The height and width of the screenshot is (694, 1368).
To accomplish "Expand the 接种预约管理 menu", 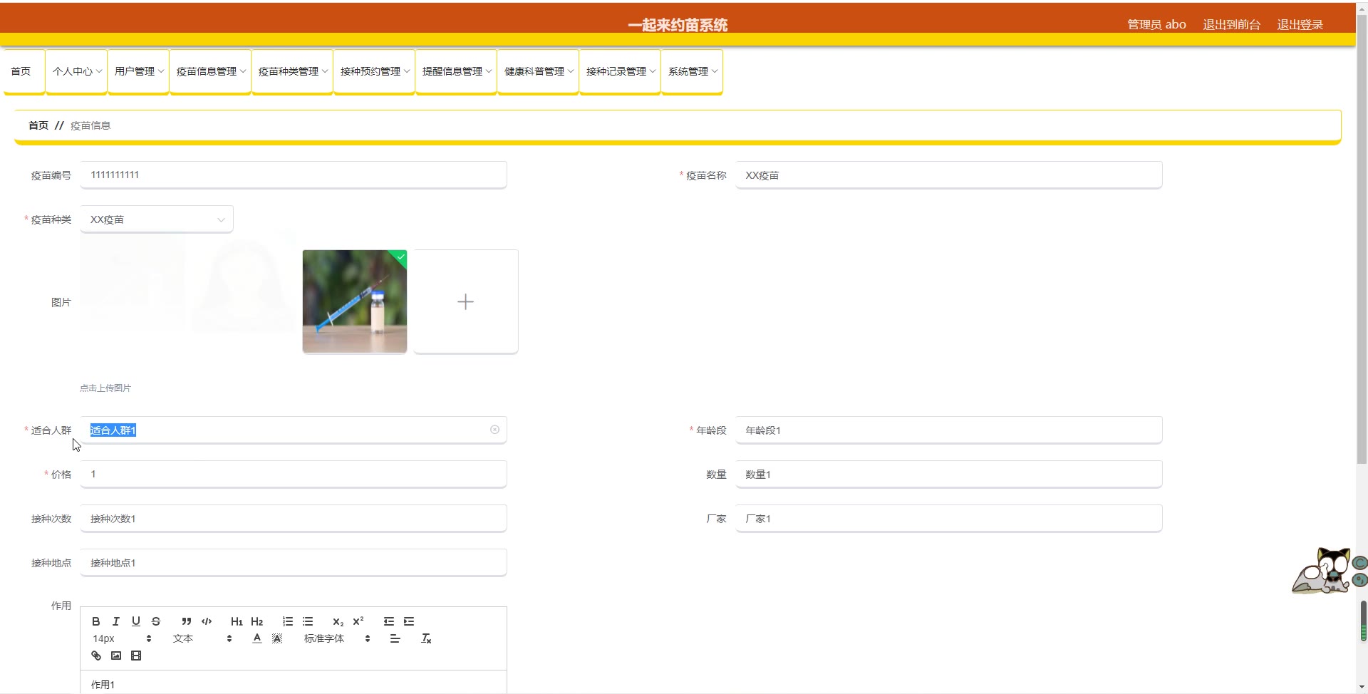I will (x=375, y=71).
